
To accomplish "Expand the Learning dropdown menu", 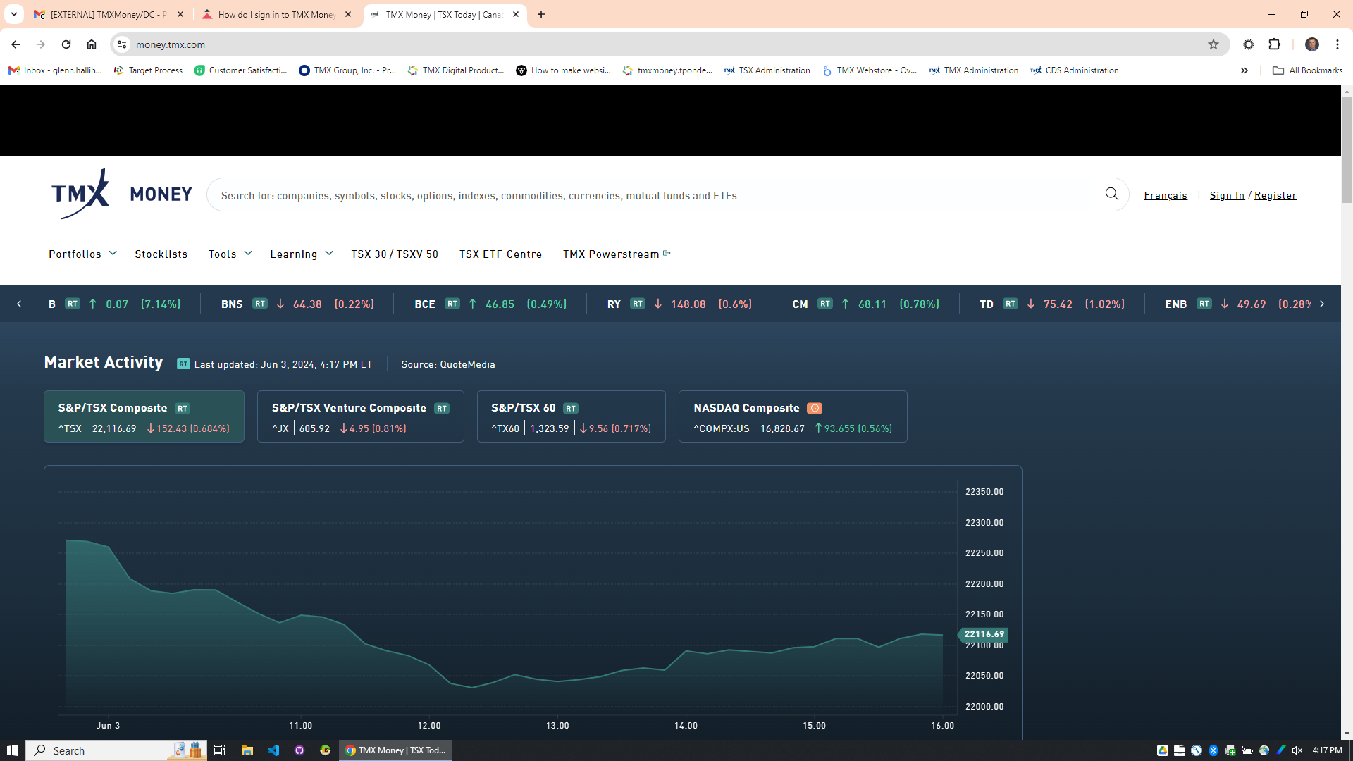I will (301, 254).
